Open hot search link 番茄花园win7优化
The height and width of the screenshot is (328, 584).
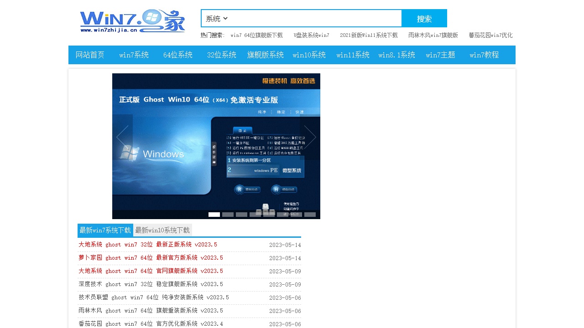[490, 35]
